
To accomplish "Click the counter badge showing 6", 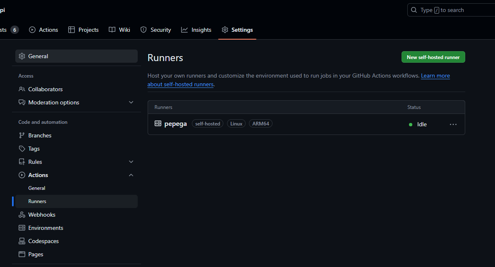I will point(14,30).
